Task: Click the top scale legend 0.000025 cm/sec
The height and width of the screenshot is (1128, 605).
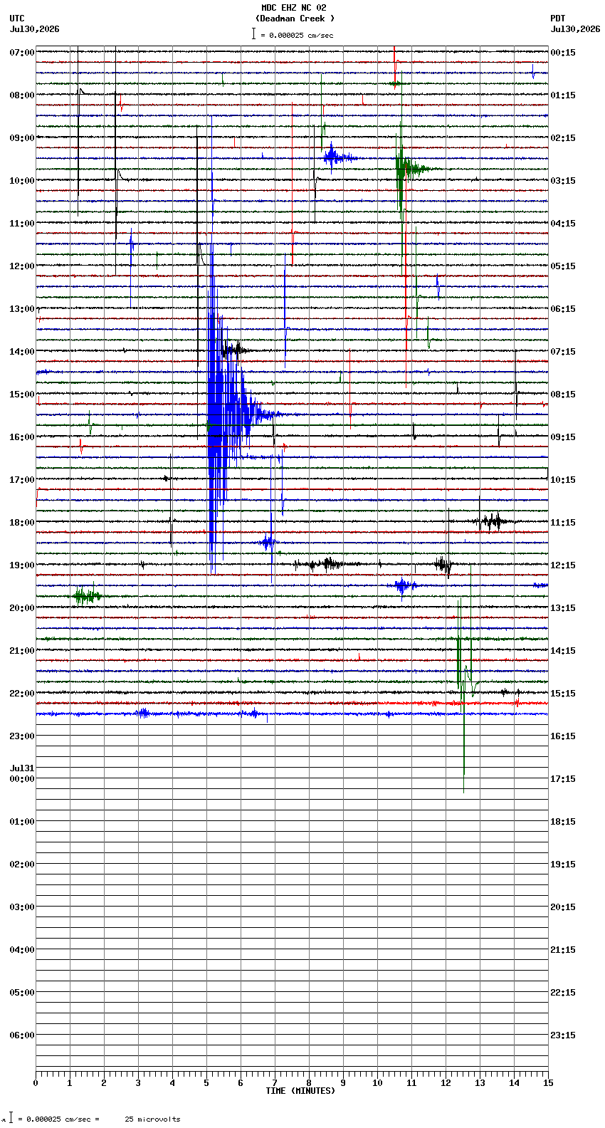Action: point(293,35)
